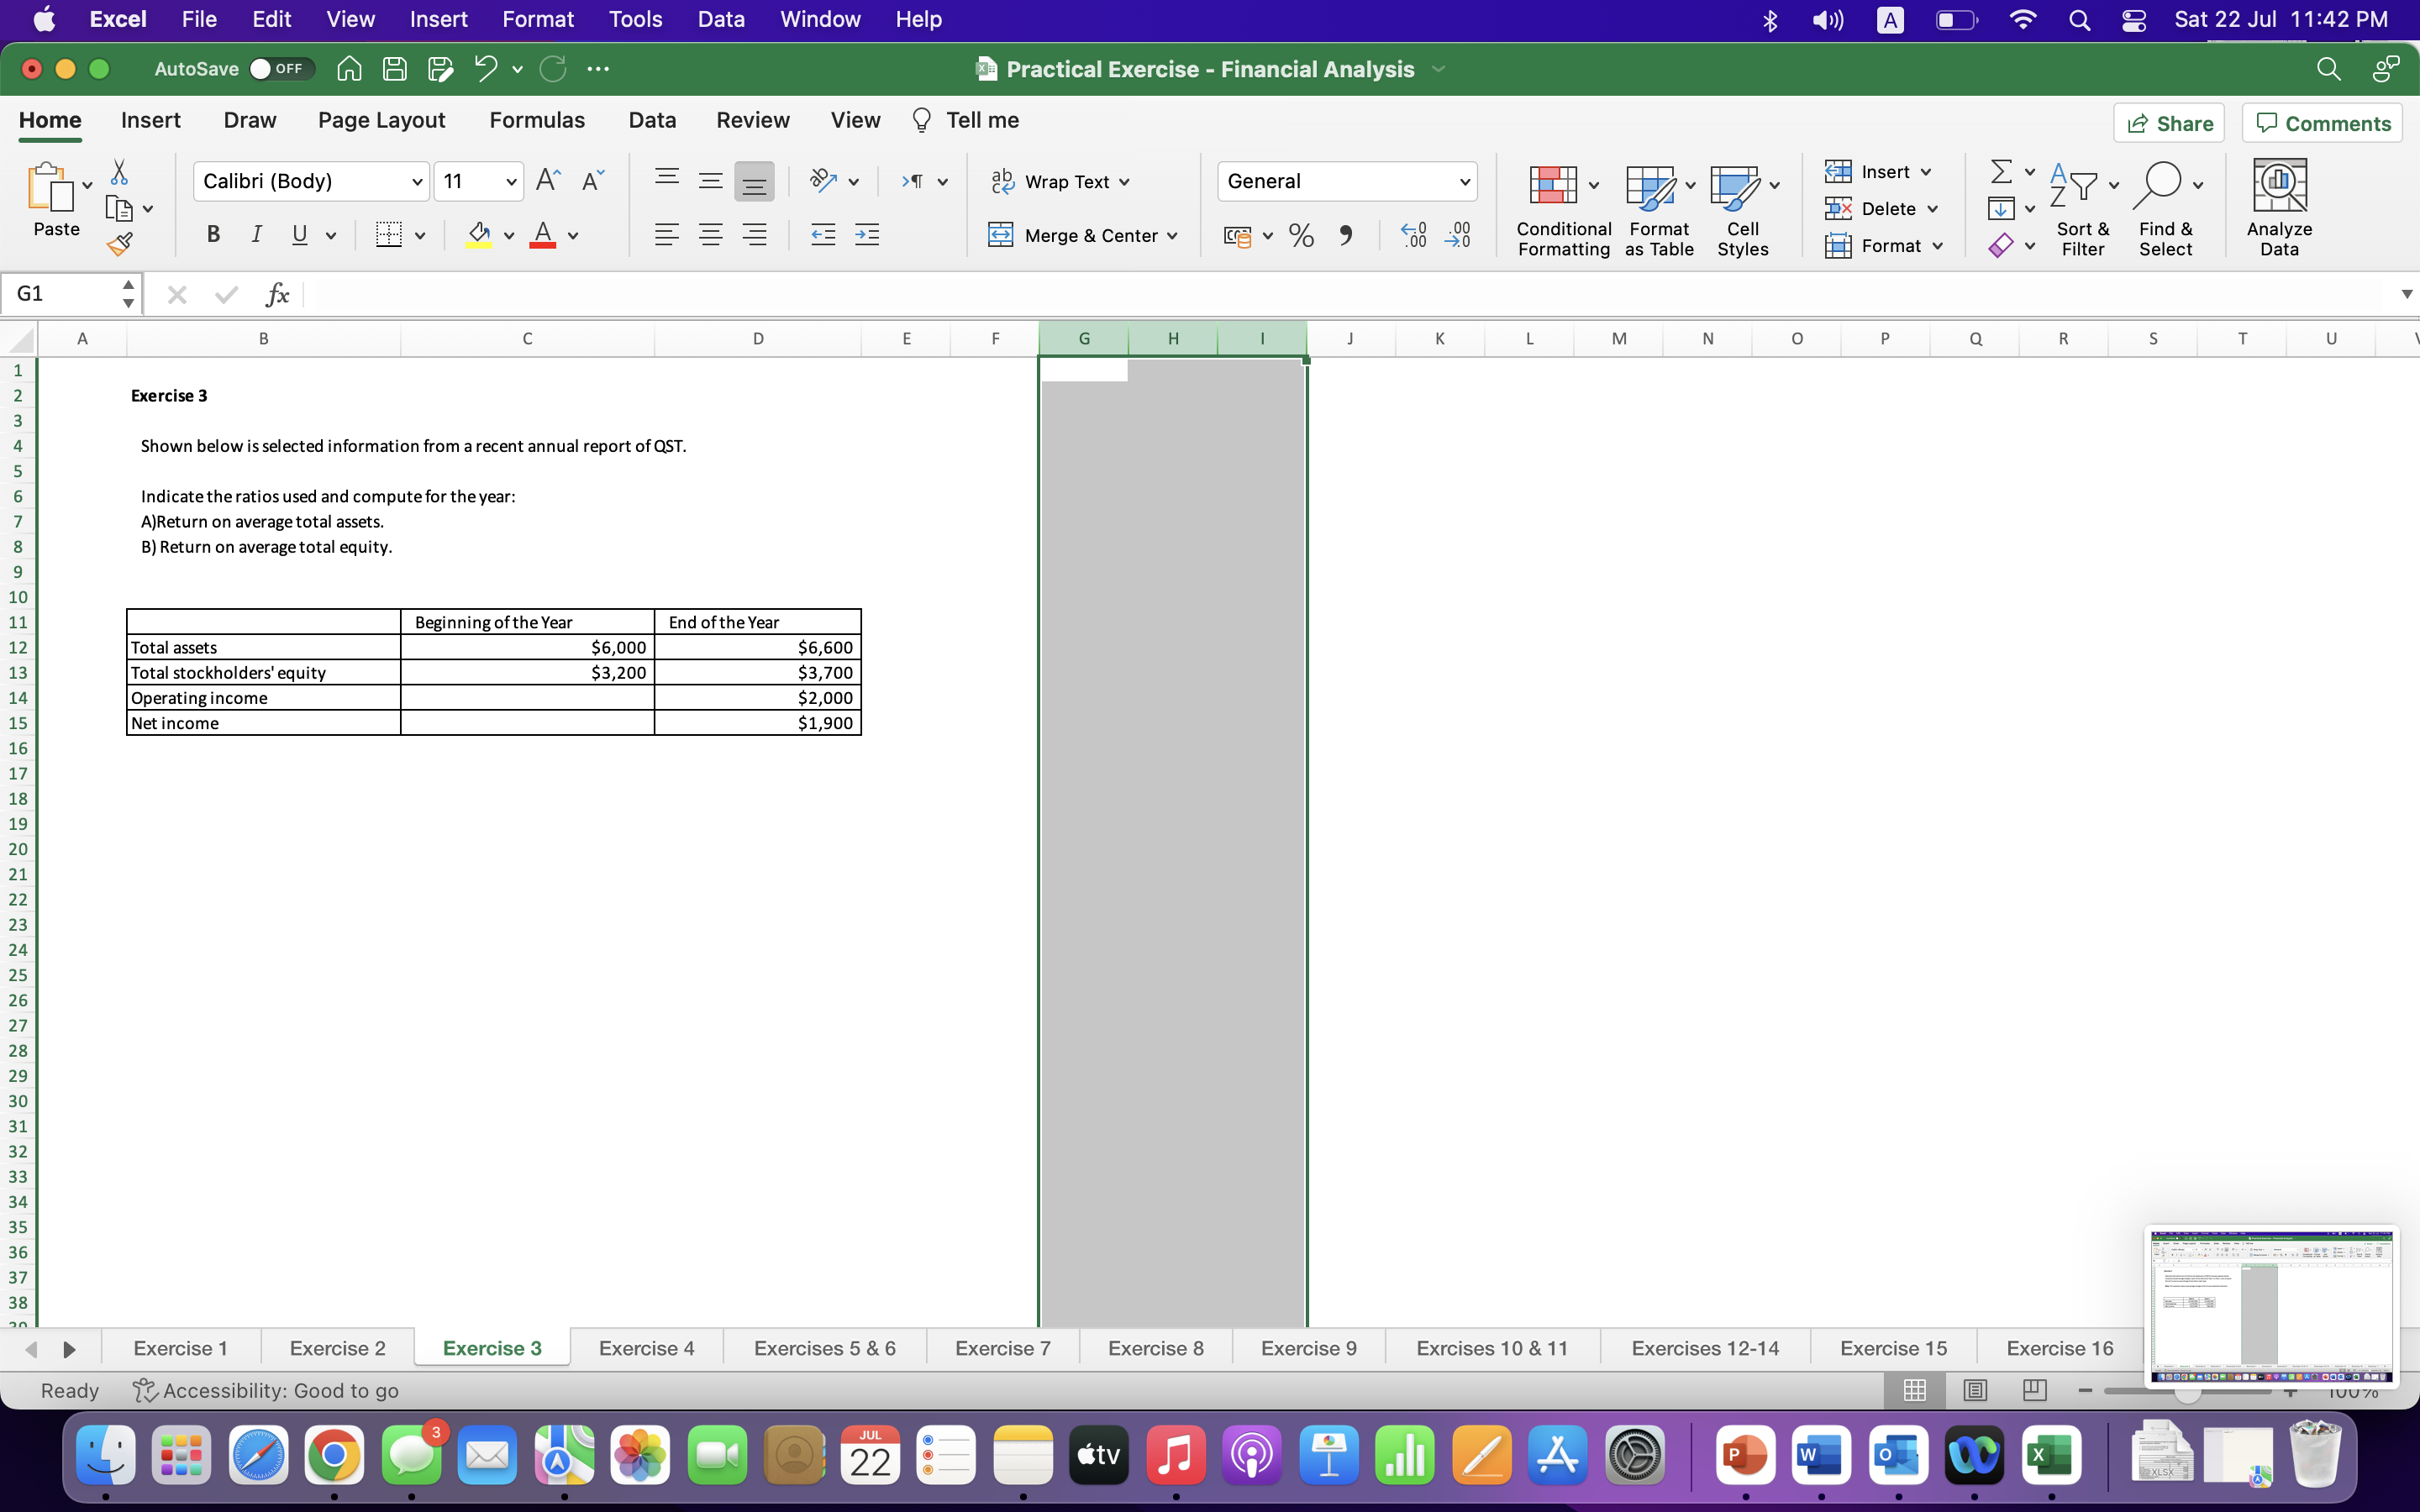The height and width of the screenshot is (1512, 2420).
Task: Open the Exercise 4 sheet tab
Action: coord(646,1348)
